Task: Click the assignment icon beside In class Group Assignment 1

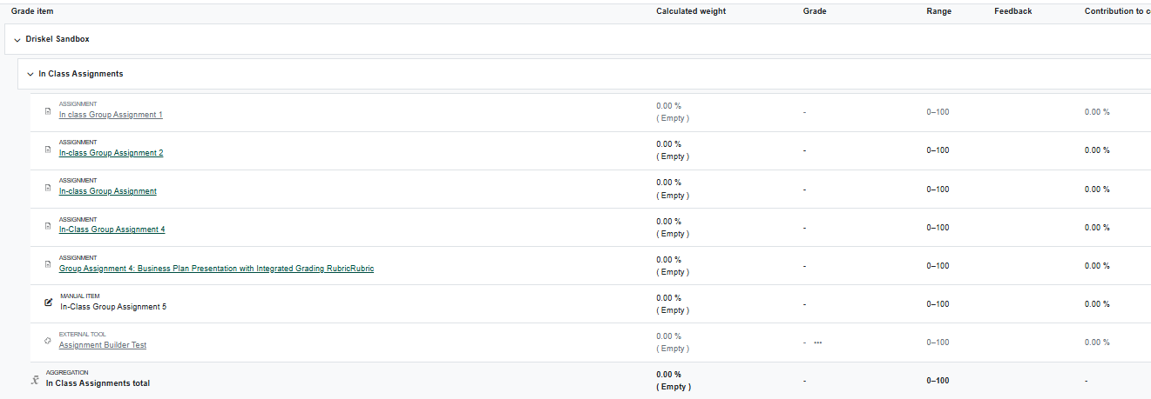Action: pyautogui.click(x=48, y=111)
